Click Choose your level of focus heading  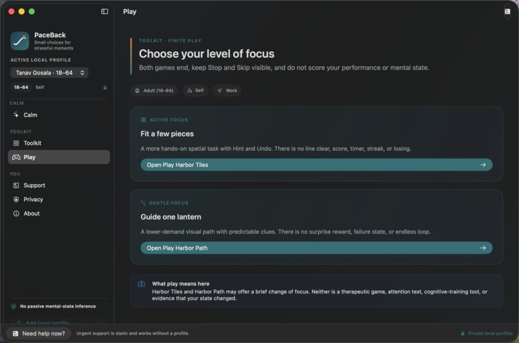[207, 54]
